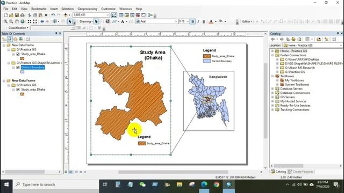
Task: Select the Zoom Out tool
Action: click(11, 21)
